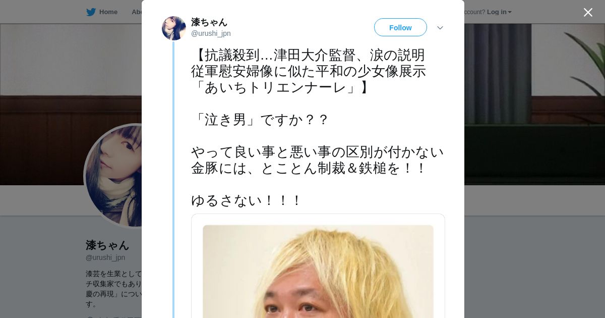Image resolution: width=605 pixels, height=318 pixels.
Task: Open the partially hidden About menu item
Action: coord(137,12)
